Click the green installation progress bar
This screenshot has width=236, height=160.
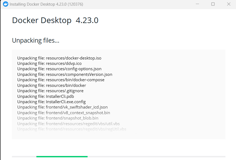[62, 157]
